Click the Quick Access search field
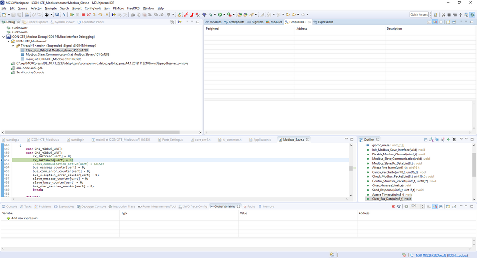 pyautogui.click(x=419, y=15)
